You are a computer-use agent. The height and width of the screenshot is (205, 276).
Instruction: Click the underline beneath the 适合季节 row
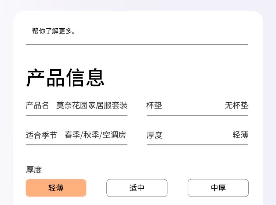click(77, 145)
